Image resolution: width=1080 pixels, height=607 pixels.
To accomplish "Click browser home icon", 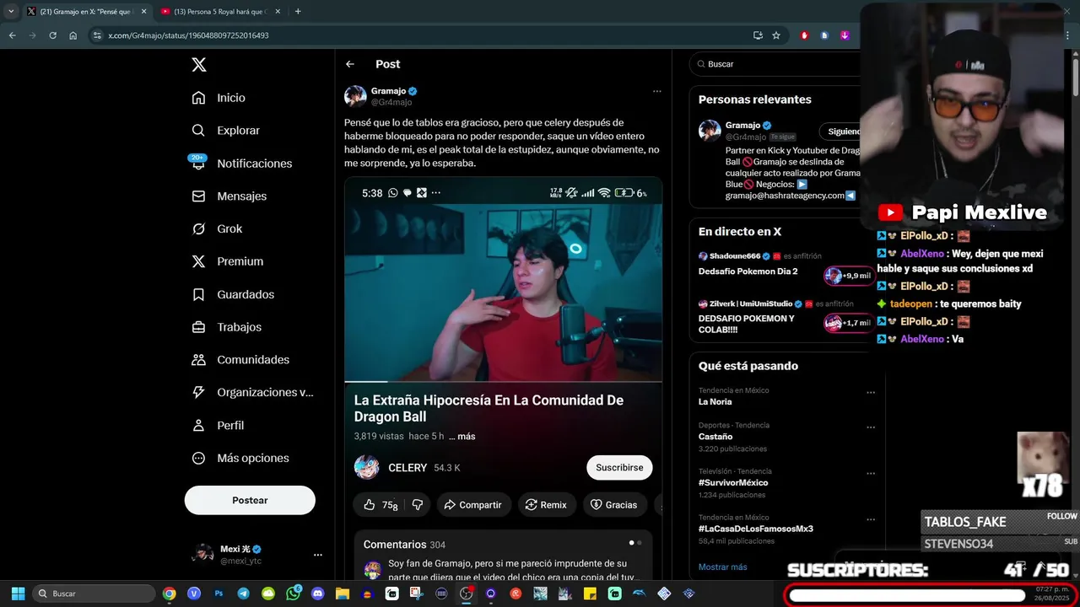I will [x=73, y=35].
